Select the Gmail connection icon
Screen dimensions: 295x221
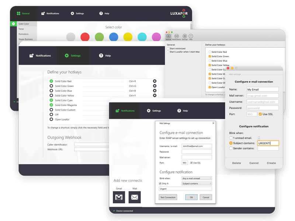pos(119,197)
